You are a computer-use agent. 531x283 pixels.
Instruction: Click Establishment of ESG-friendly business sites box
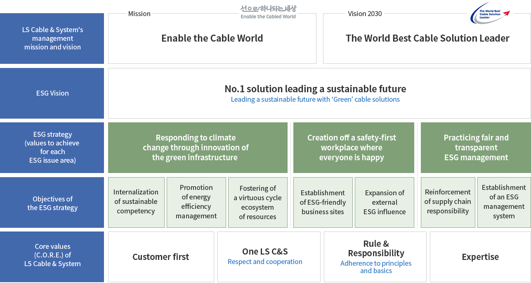coord(323,202)
